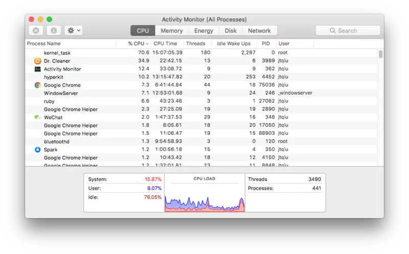Click CPU time 15:07:05.39
The height and width of the screenshot is (254, 409).
(x=168, y=53)
